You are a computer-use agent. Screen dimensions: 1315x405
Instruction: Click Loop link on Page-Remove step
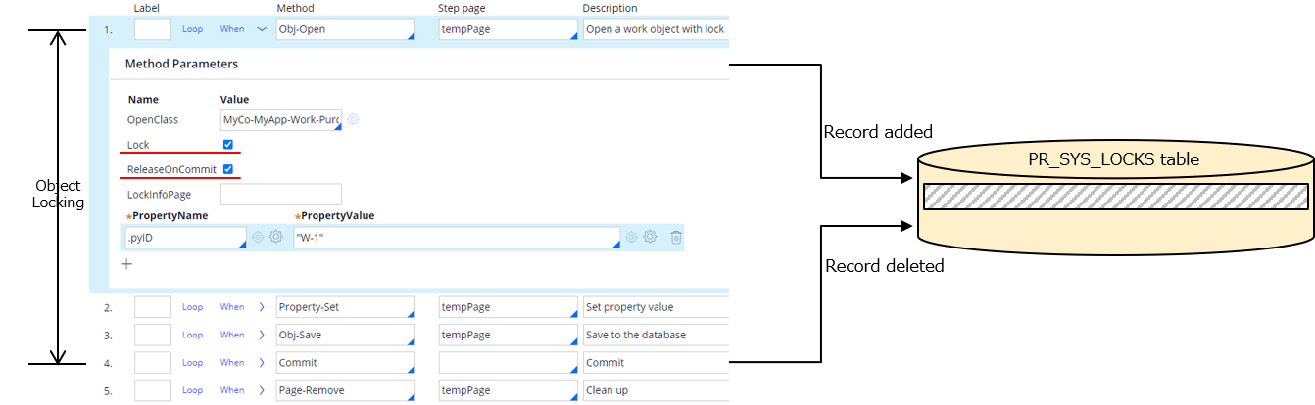192,389
